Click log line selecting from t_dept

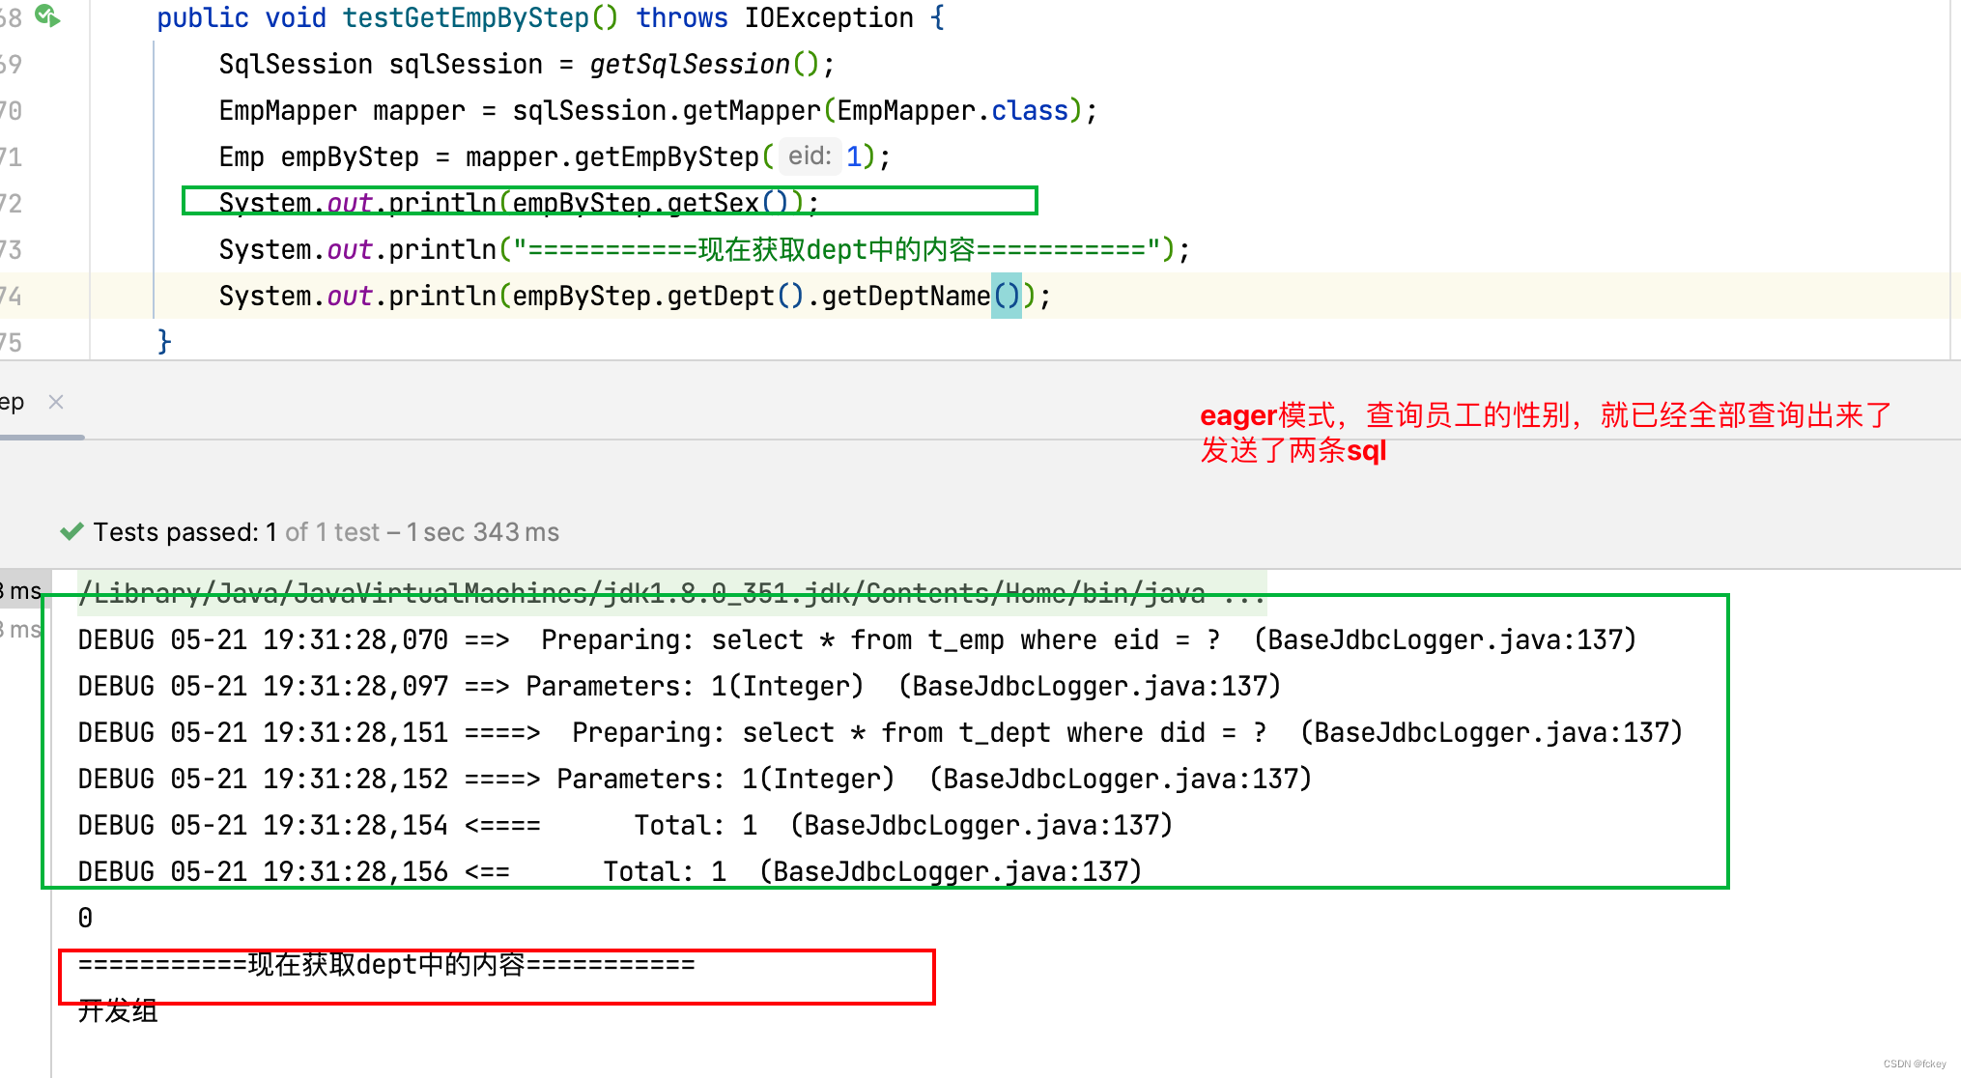880,732
